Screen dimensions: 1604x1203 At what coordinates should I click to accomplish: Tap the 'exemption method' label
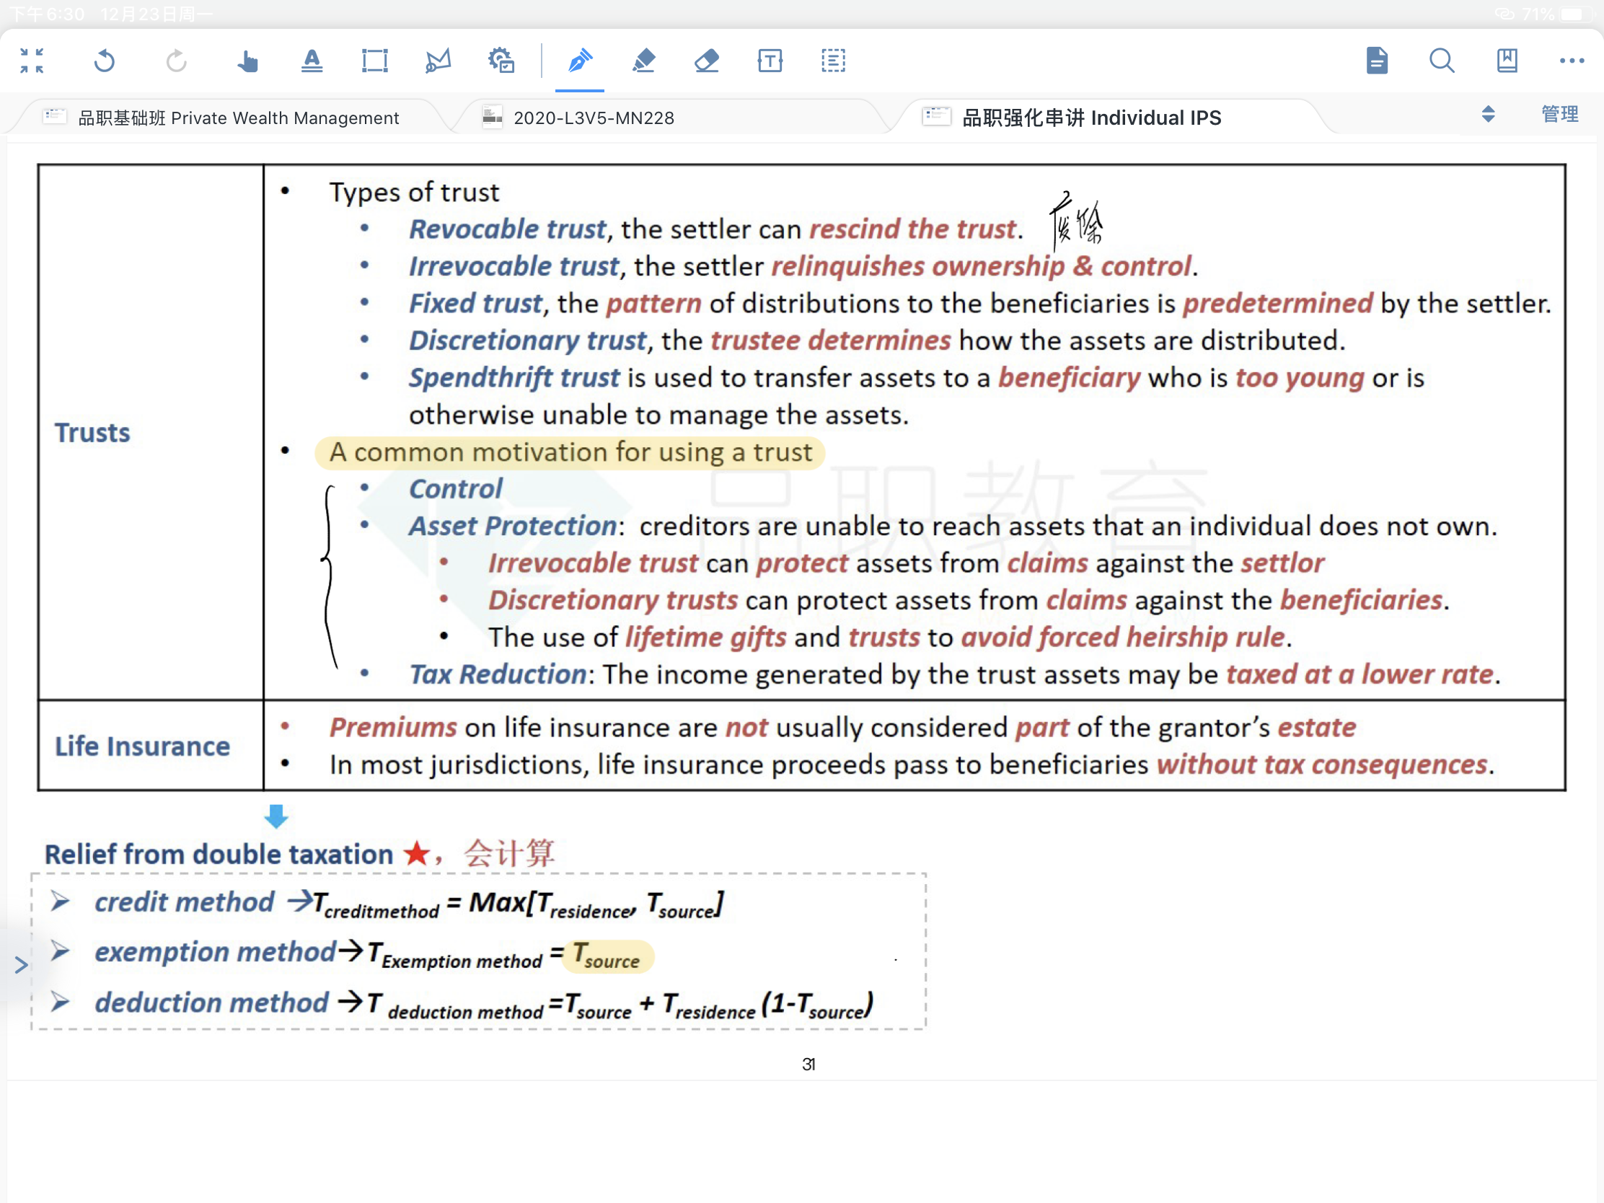(215, 952)
